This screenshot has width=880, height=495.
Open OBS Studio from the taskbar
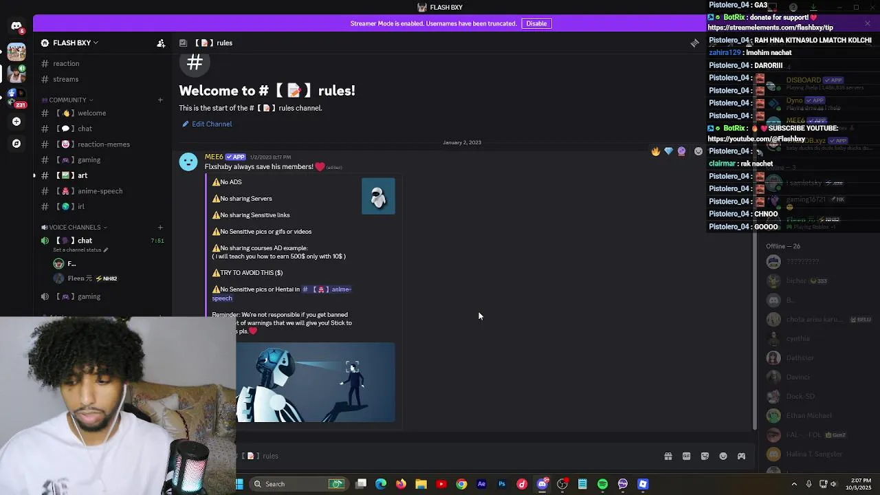pyautogui.click(x=562, y=484)
